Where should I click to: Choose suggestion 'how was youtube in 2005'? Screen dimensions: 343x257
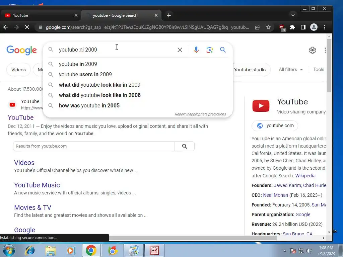(138, 105)
